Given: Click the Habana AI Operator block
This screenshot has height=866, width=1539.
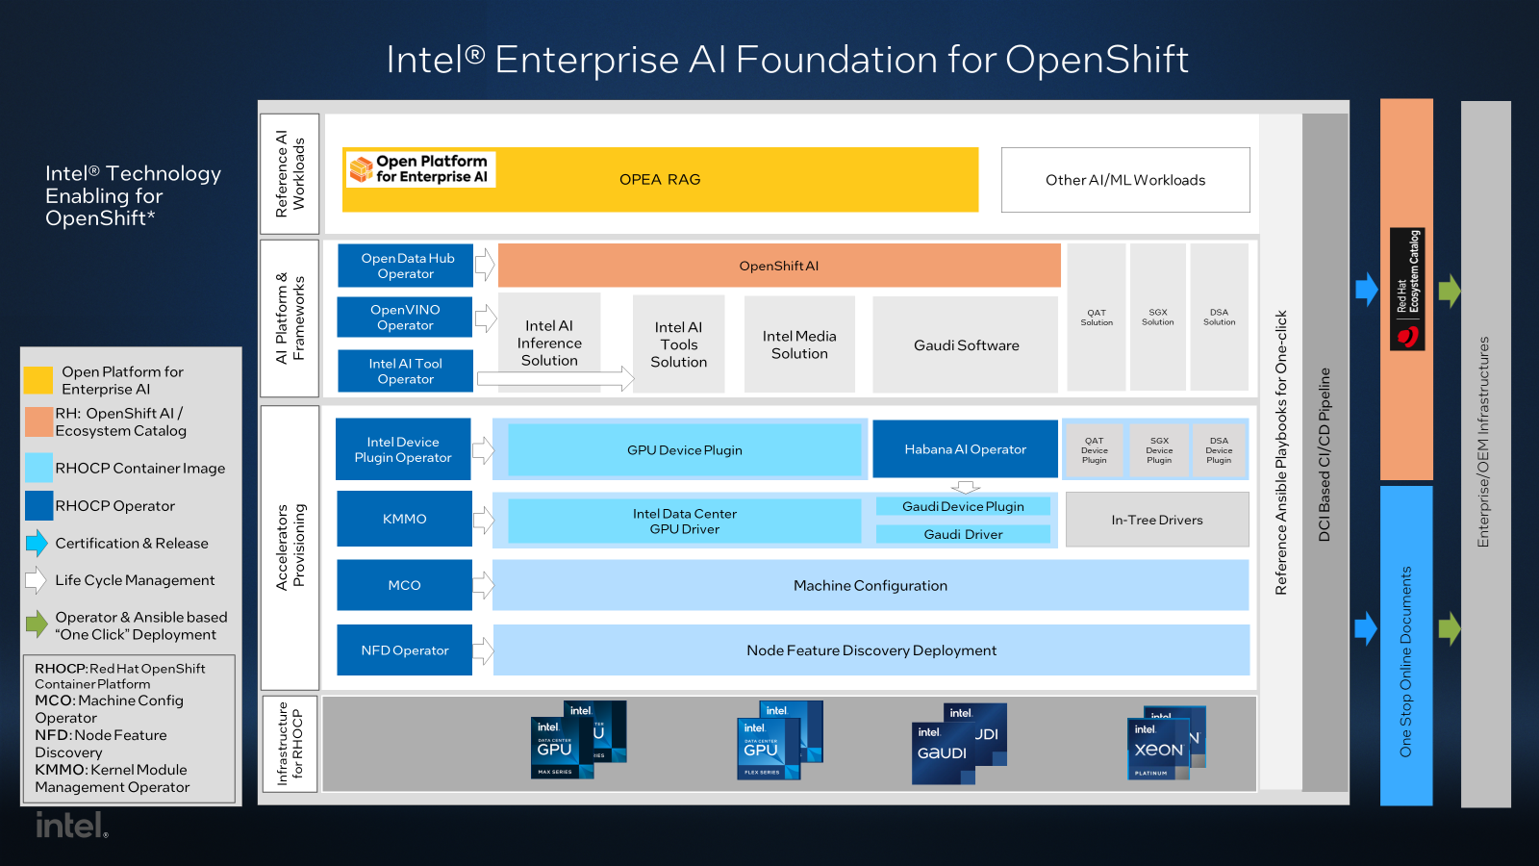Looking at the screenshot, I should pos(965,449).
